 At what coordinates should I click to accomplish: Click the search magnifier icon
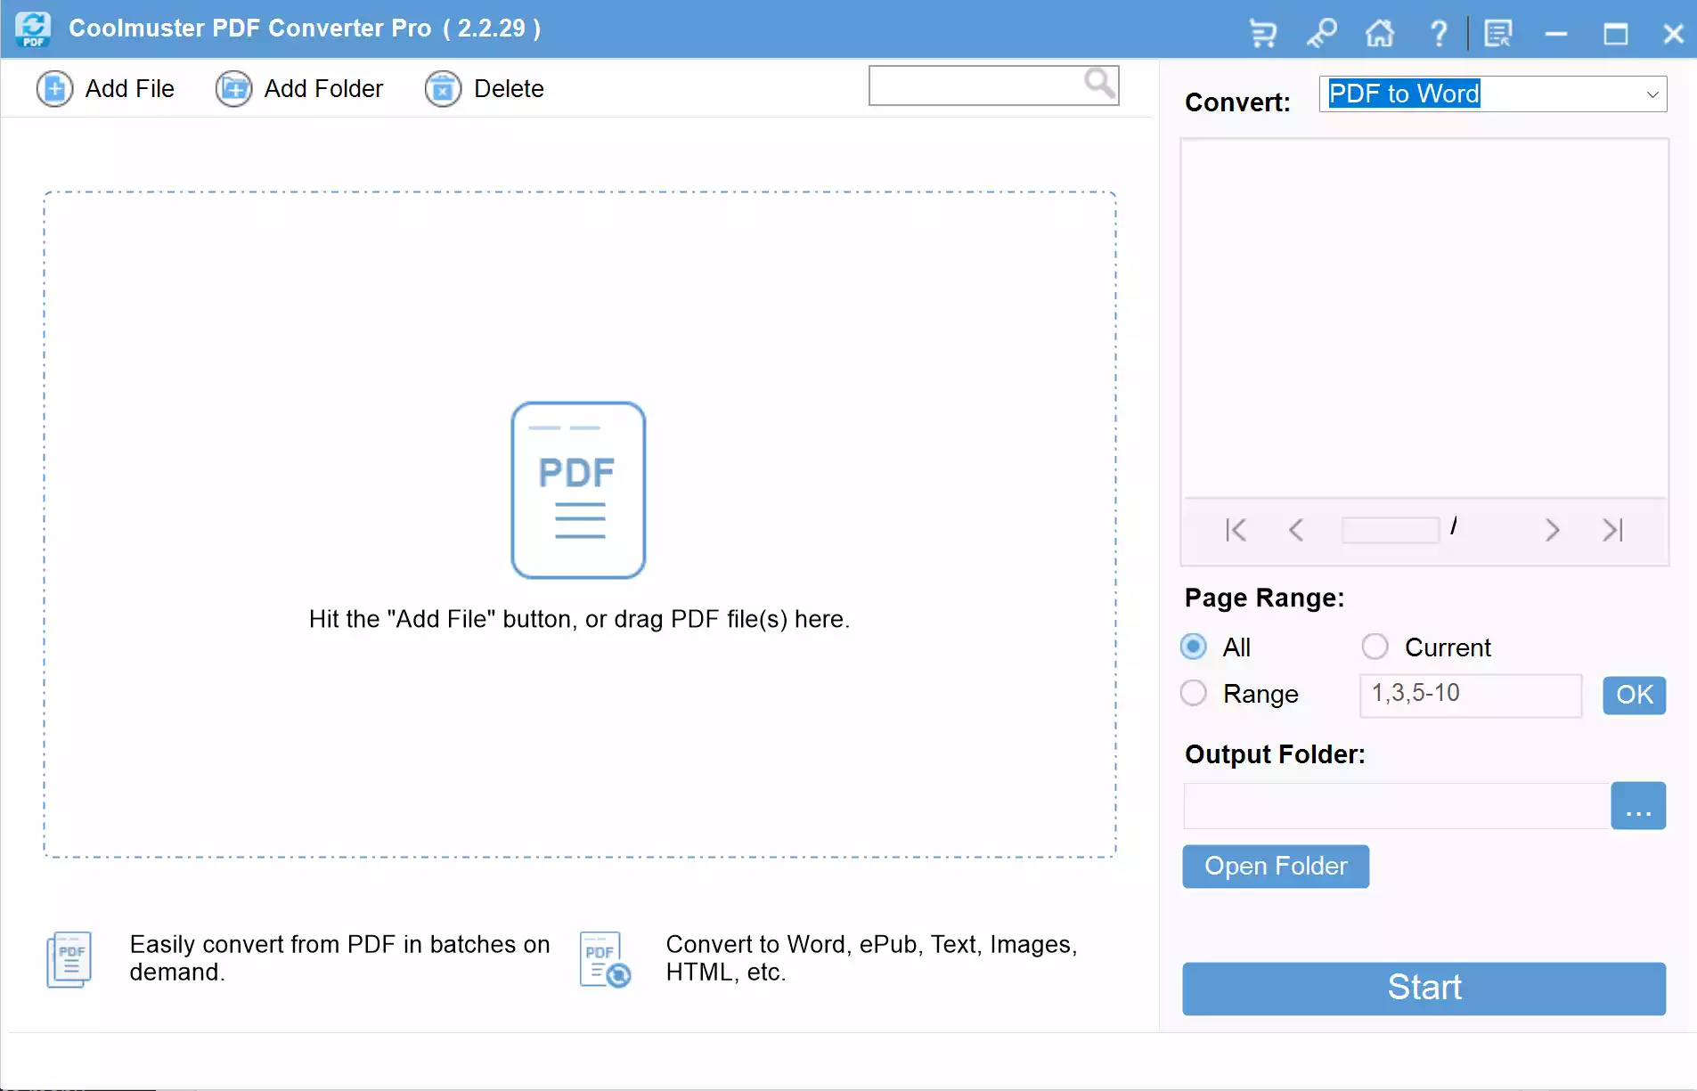click(1100, 84)
